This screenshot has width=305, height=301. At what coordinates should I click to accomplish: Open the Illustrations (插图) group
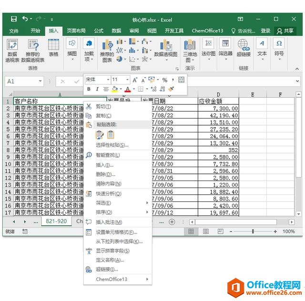[x=72, y=50]
